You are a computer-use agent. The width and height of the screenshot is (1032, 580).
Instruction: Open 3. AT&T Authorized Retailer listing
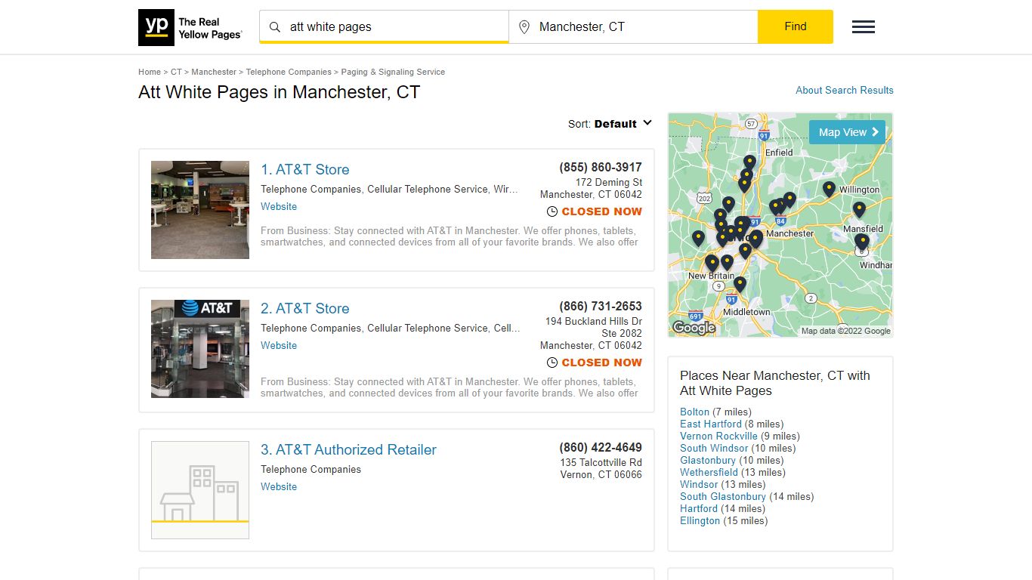coord(348,450)
